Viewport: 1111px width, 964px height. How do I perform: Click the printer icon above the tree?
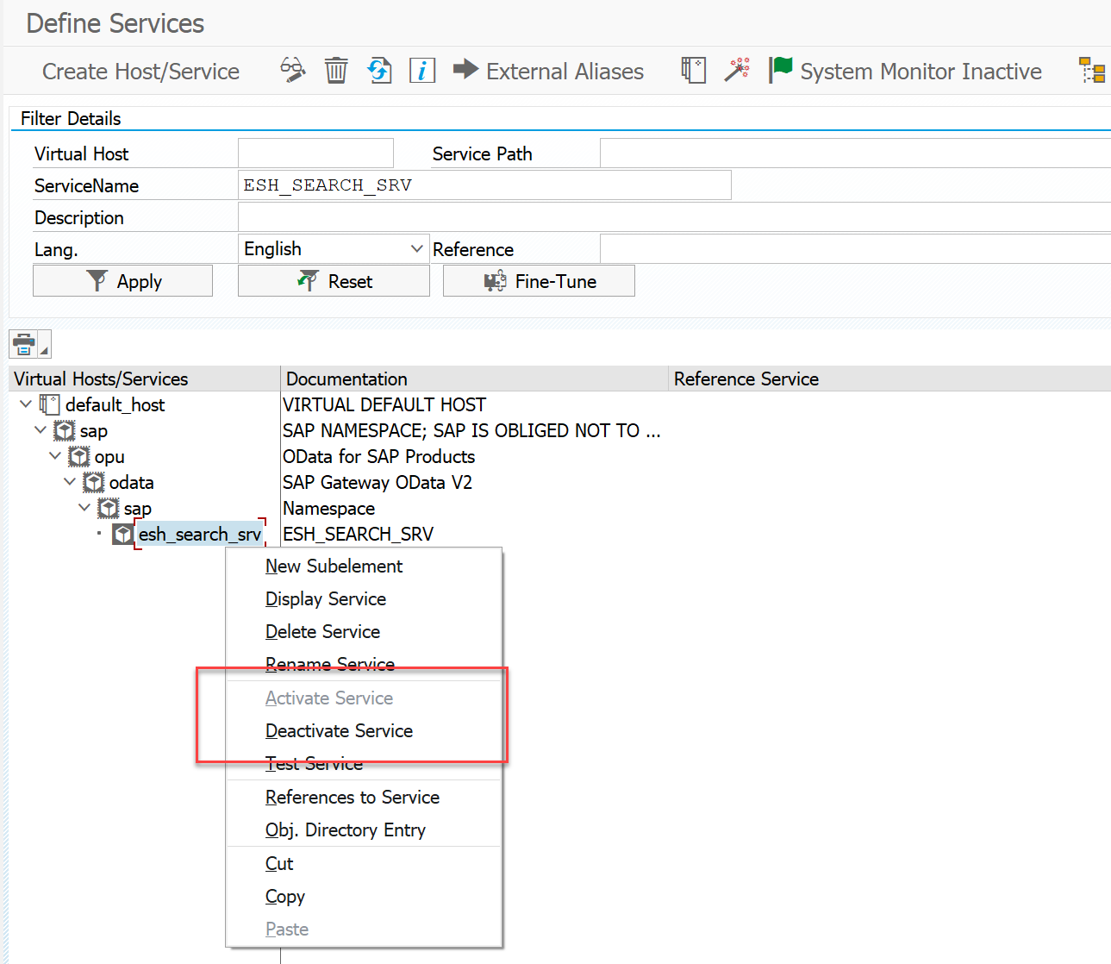(23, 344)
